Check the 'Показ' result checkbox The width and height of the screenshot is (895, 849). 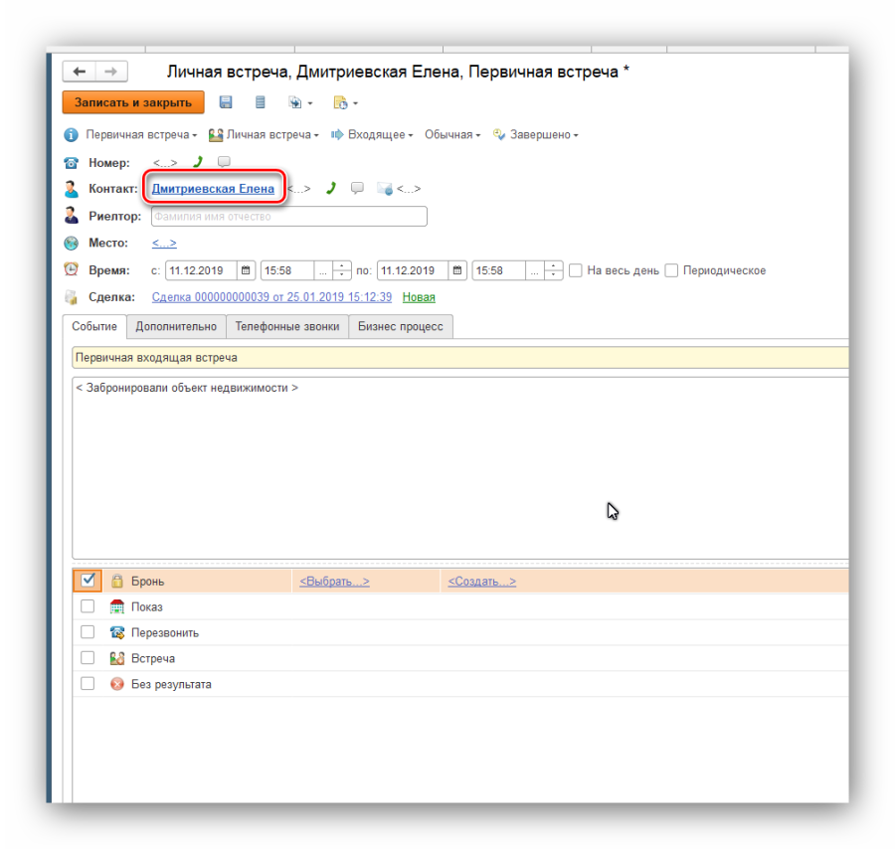(88, 606)
